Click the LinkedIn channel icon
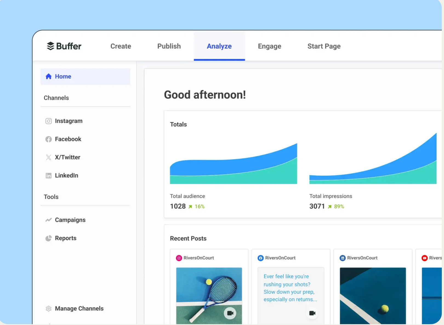Viewport: 444px width, 325px height. (49, 176)
